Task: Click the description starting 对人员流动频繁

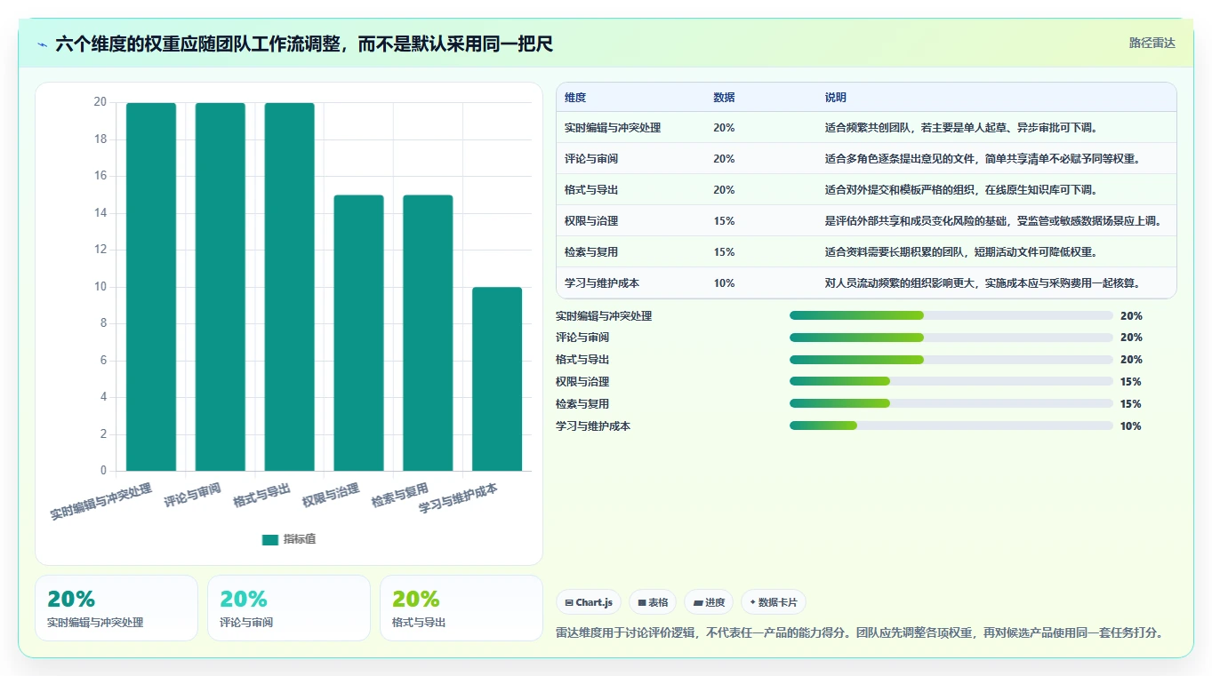Action: pos(983,283)
